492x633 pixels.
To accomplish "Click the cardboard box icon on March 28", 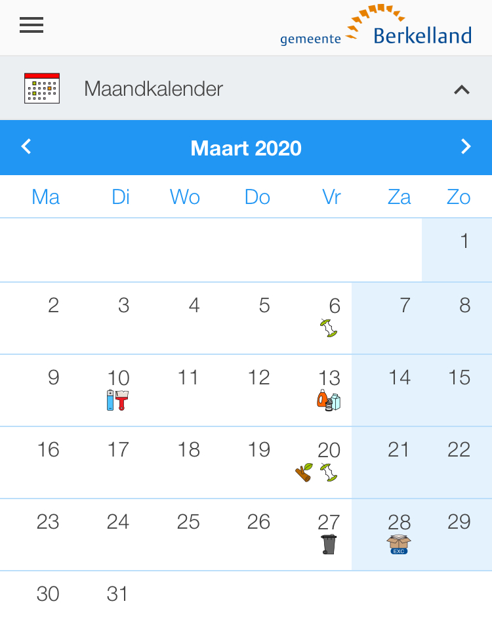I will coord(399,544).
